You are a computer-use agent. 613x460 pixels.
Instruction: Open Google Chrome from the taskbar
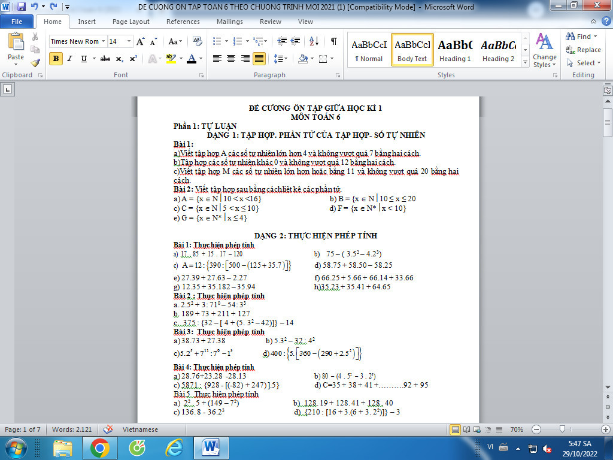coord(99,448)
